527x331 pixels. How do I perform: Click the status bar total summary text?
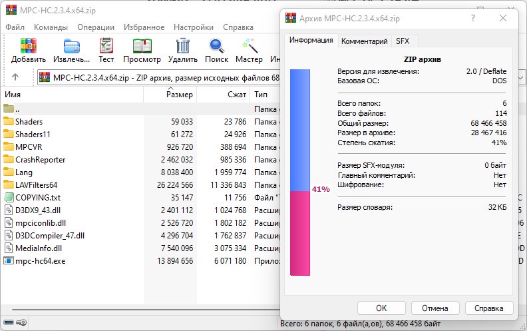(x=360, y=324)
